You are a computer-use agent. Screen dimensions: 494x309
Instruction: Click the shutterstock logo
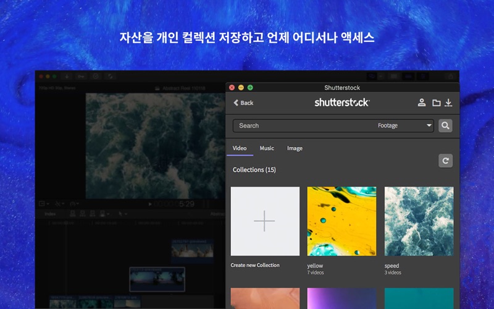point(342,103)
